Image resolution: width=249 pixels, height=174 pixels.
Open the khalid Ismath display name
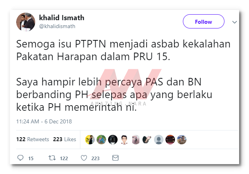(62, 18)
